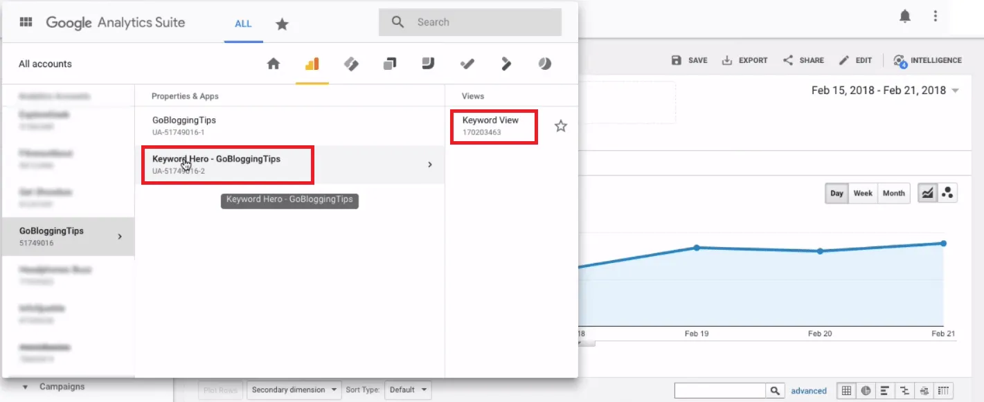This screenshot has height=402, width=984.
Task: Select the Week graph interval
Action: [863, 193]
